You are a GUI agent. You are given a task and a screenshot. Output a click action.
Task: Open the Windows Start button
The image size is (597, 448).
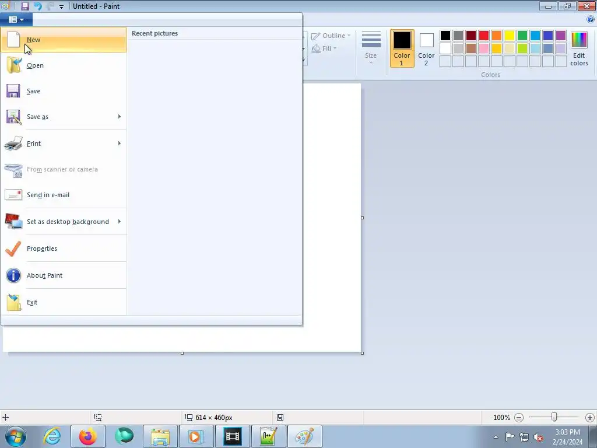[16, 436]
